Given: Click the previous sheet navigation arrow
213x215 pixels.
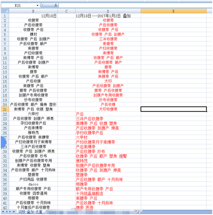Looking at the screenshot, I should pos(6,212).
